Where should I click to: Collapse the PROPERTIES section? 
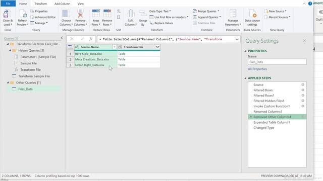[245, 51]
